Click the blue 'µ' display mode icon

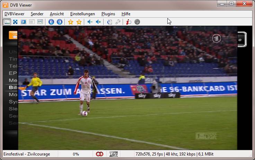point(24,22)
